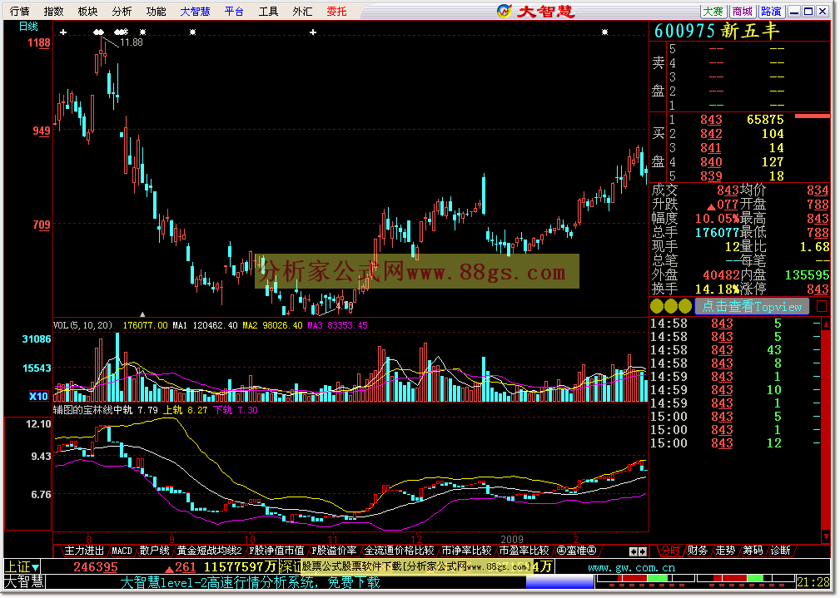Click the 日线 period label
Screen dimensions: 840x598
(28, 27)
